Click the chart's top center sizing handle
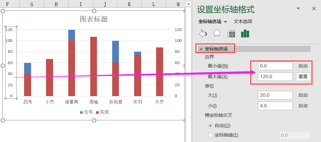The height and width of the screenshot is (142, 321). coord(94,11)
